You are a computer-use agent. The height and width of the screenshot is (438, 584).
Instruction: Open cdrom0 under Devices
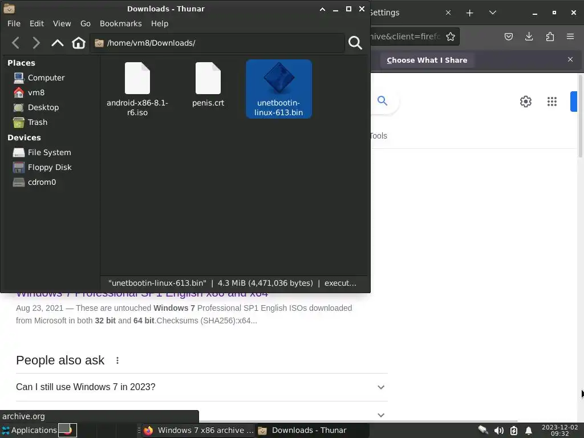pos(42,182)
